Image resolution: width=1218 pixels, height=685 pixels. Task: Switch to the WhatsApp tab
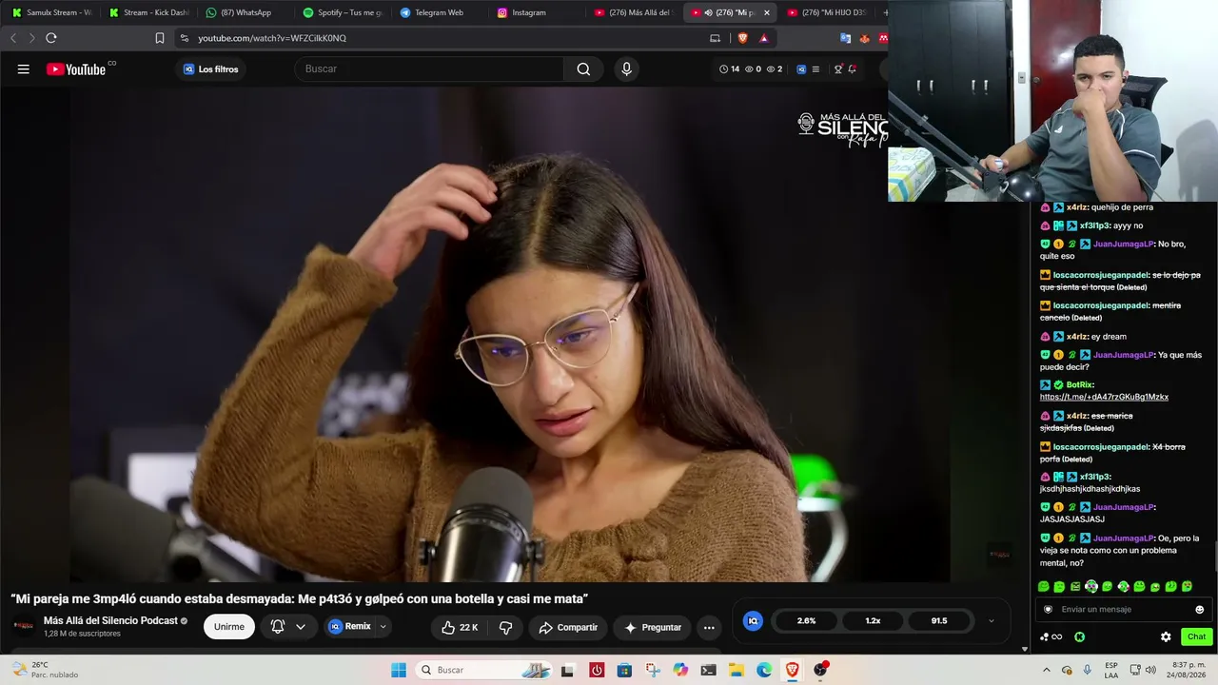246,12
